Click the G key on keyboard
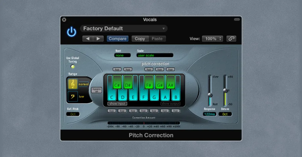Image resolution: width=302 pixels, height=157 pixels. [x=154, y=96]
